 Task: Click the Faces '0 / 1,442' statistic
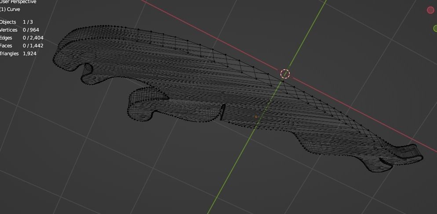click(33, 46)
